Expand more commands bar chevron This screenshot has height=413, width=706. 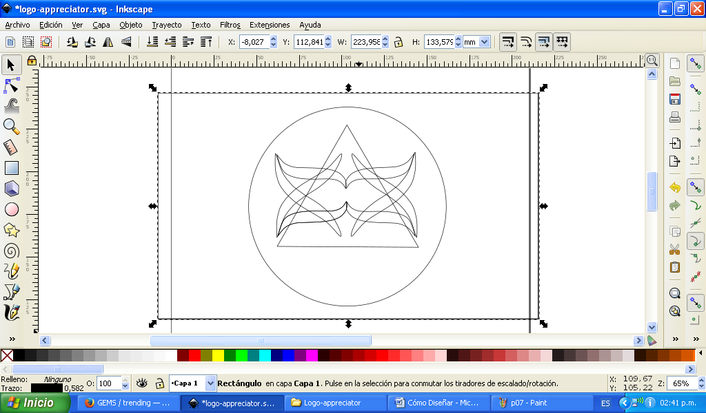675,339
